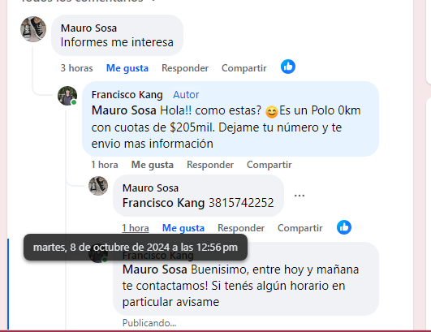Click Responder under phone number reply
Screen dimensions: 431x332
click(241, 228)
